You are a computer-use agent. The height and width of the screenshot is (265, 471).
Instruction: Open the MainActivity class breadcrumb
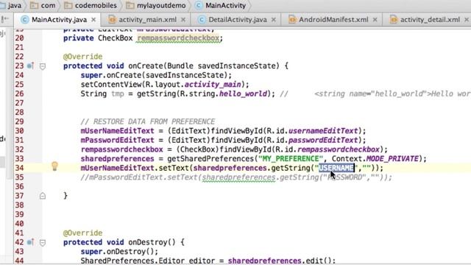click(221, 5)
